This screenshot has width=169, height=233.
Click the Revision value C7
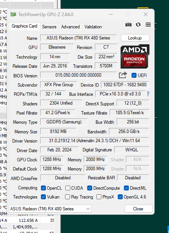[x=106, y=47]
